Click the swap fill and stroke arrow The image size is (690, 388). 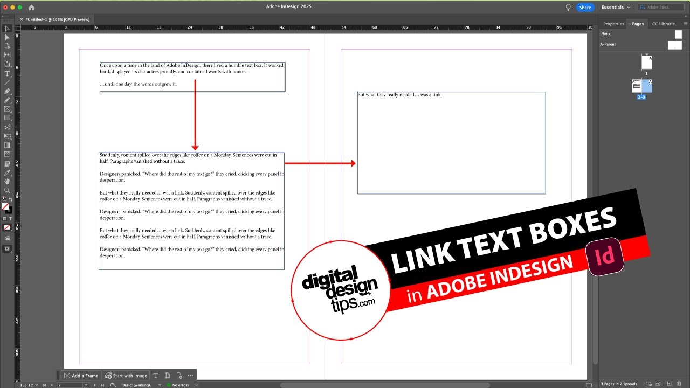[x=10, y=200]
